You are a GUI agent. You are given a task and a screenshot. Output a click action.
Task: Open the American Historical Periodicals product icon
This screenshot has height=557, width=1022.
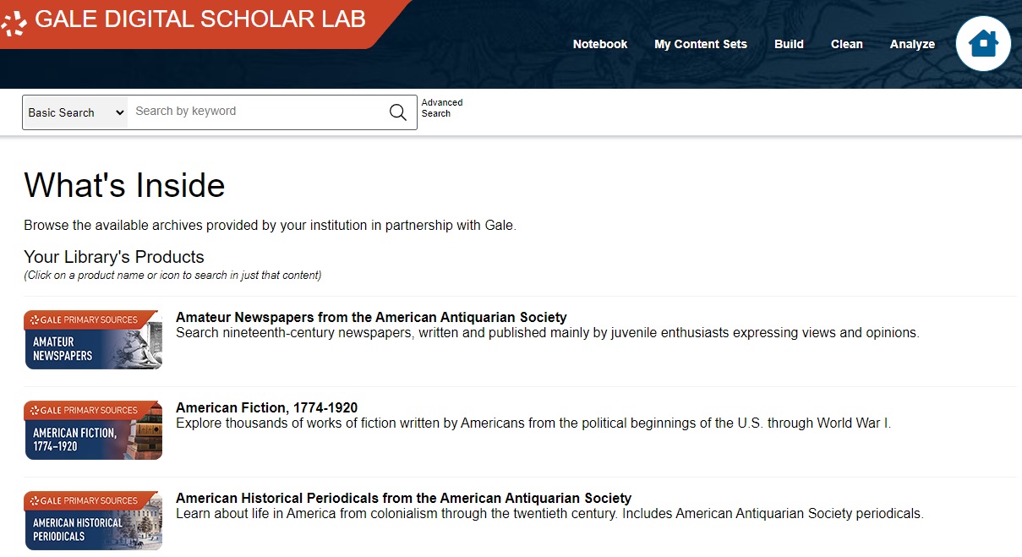[x=93, y=521]
